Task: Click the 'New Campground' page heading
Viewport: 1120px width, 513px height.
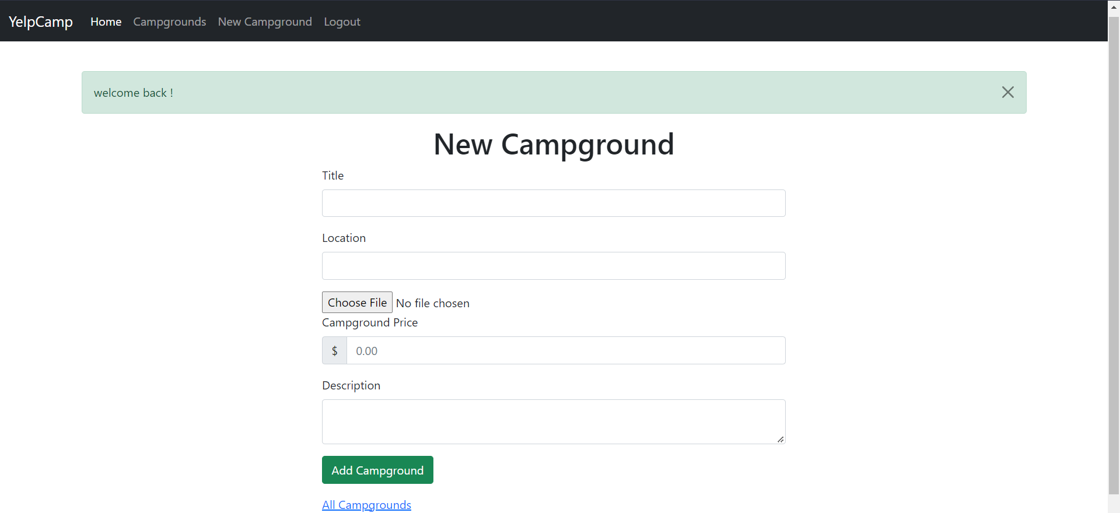Action: (x=554, y=144)
